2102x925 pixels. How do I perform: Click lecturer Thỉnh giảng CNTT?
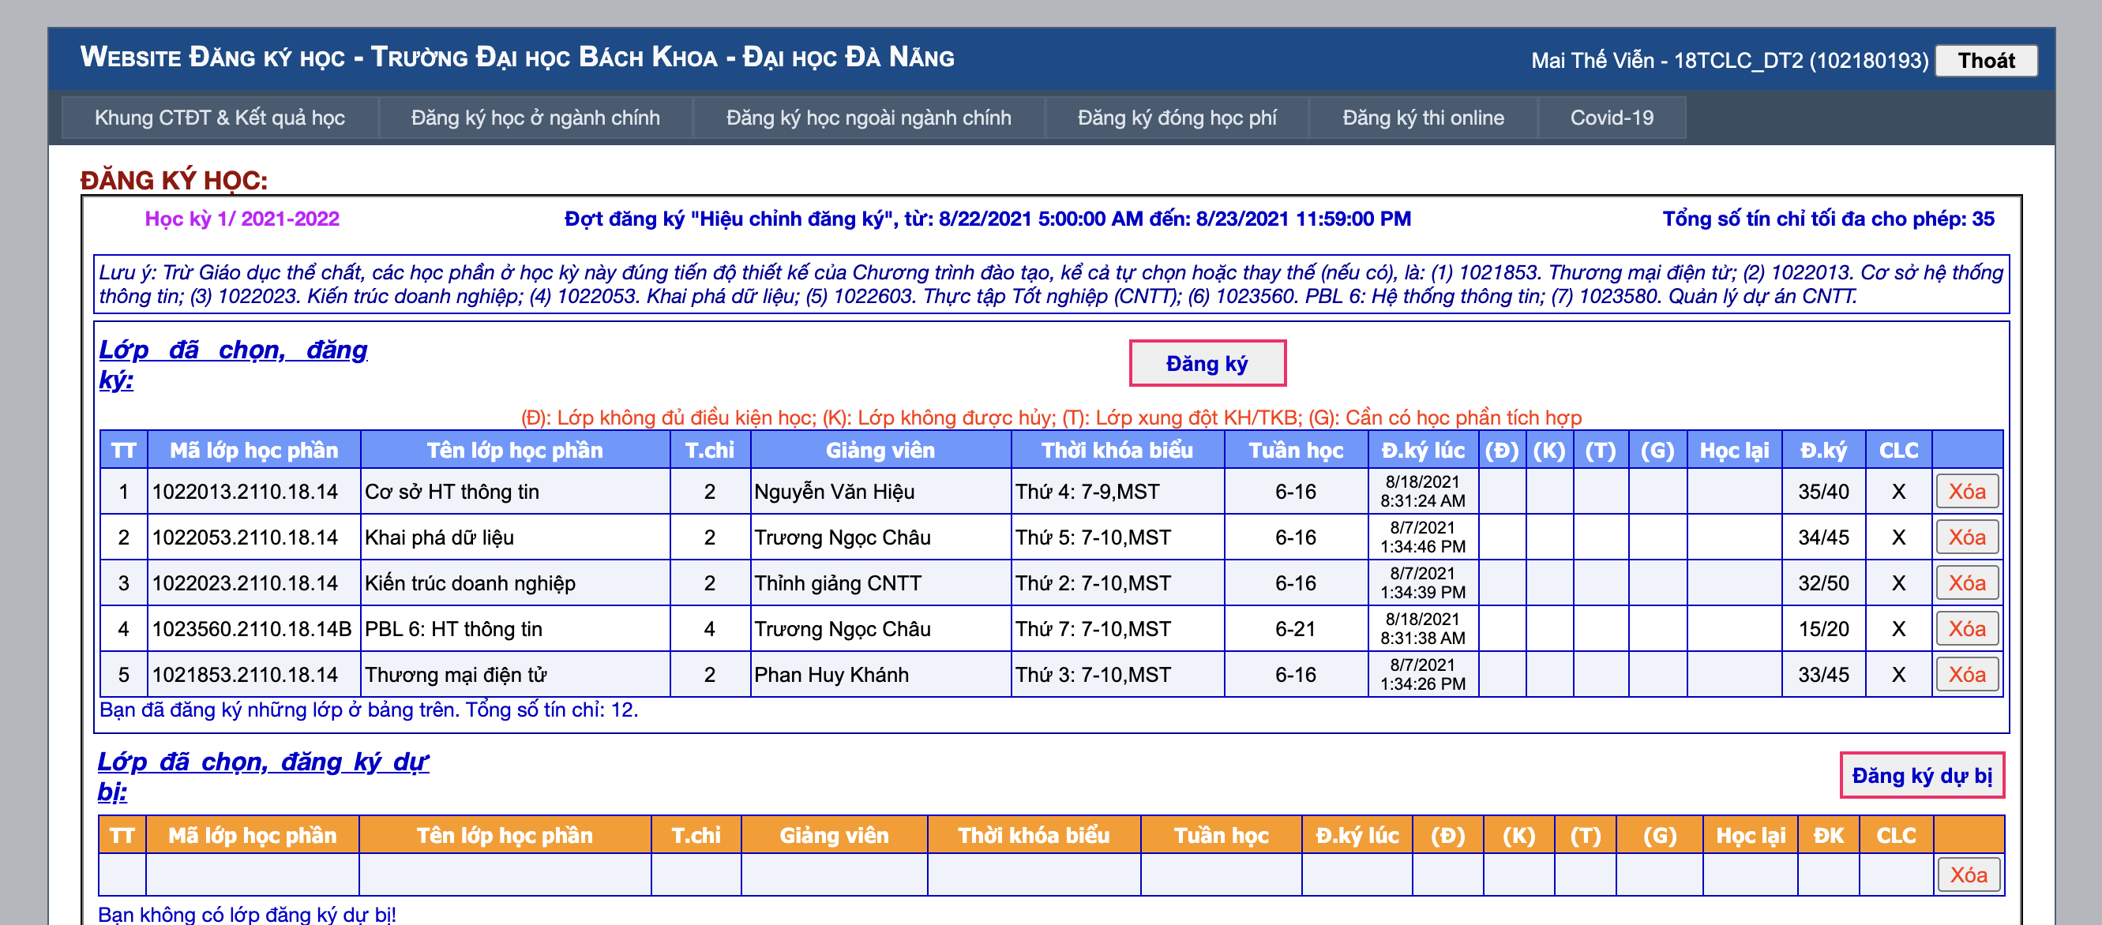click(x=837, y=583)
